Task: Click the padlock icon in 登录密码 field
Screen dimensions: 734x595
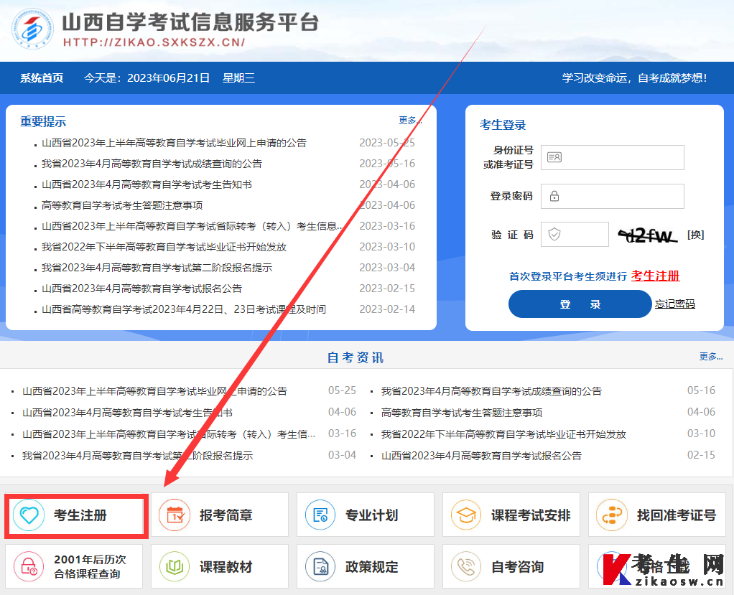Action: click(x=554, y=196)
